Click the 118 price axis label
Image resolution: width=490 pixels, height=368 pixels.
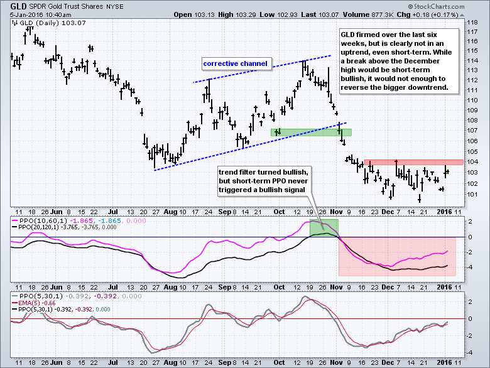(x=472, y=23)
